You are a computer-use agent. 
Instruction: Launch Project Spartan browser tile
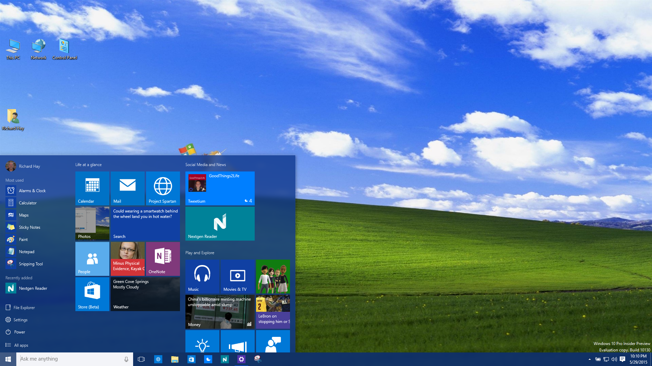pos(163,188)
